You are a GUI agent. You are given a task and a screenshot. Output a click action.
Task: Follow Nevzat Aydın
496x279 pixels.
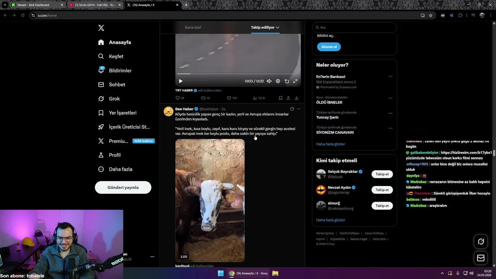[382, 190]
